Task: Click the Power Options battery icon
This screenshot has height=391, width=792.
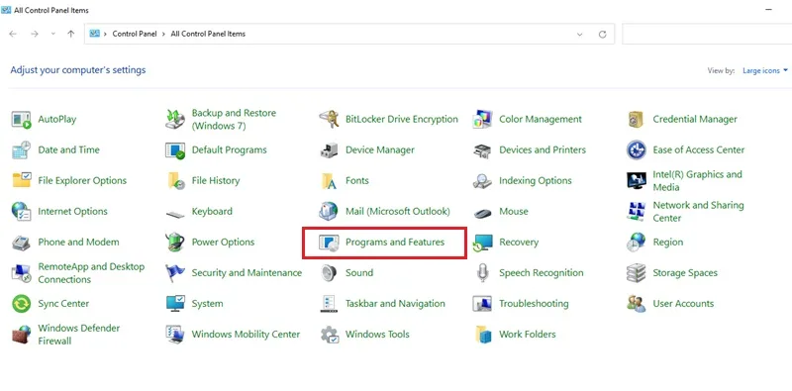Action: 175,243
